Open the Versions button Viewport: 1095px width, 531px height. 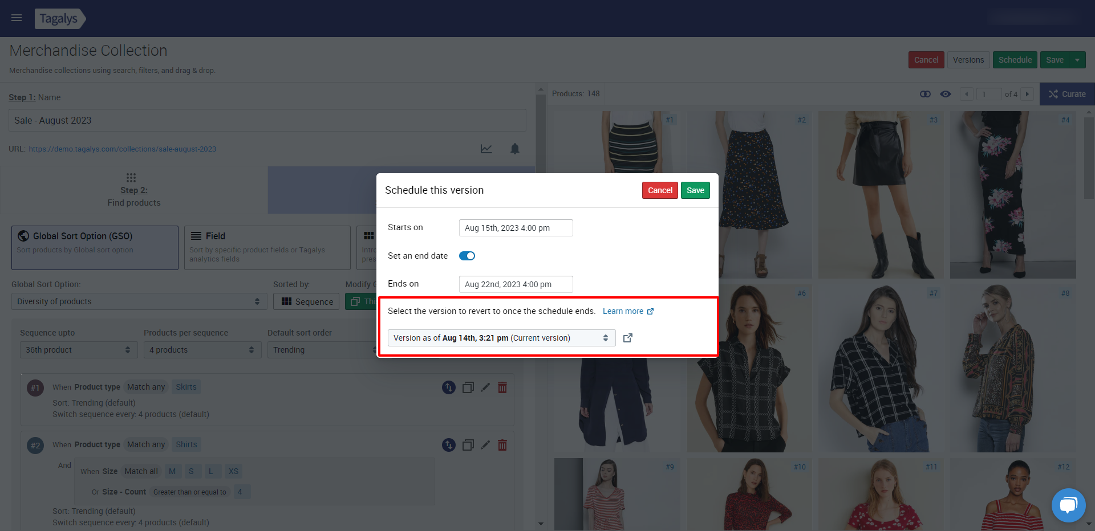968,60
